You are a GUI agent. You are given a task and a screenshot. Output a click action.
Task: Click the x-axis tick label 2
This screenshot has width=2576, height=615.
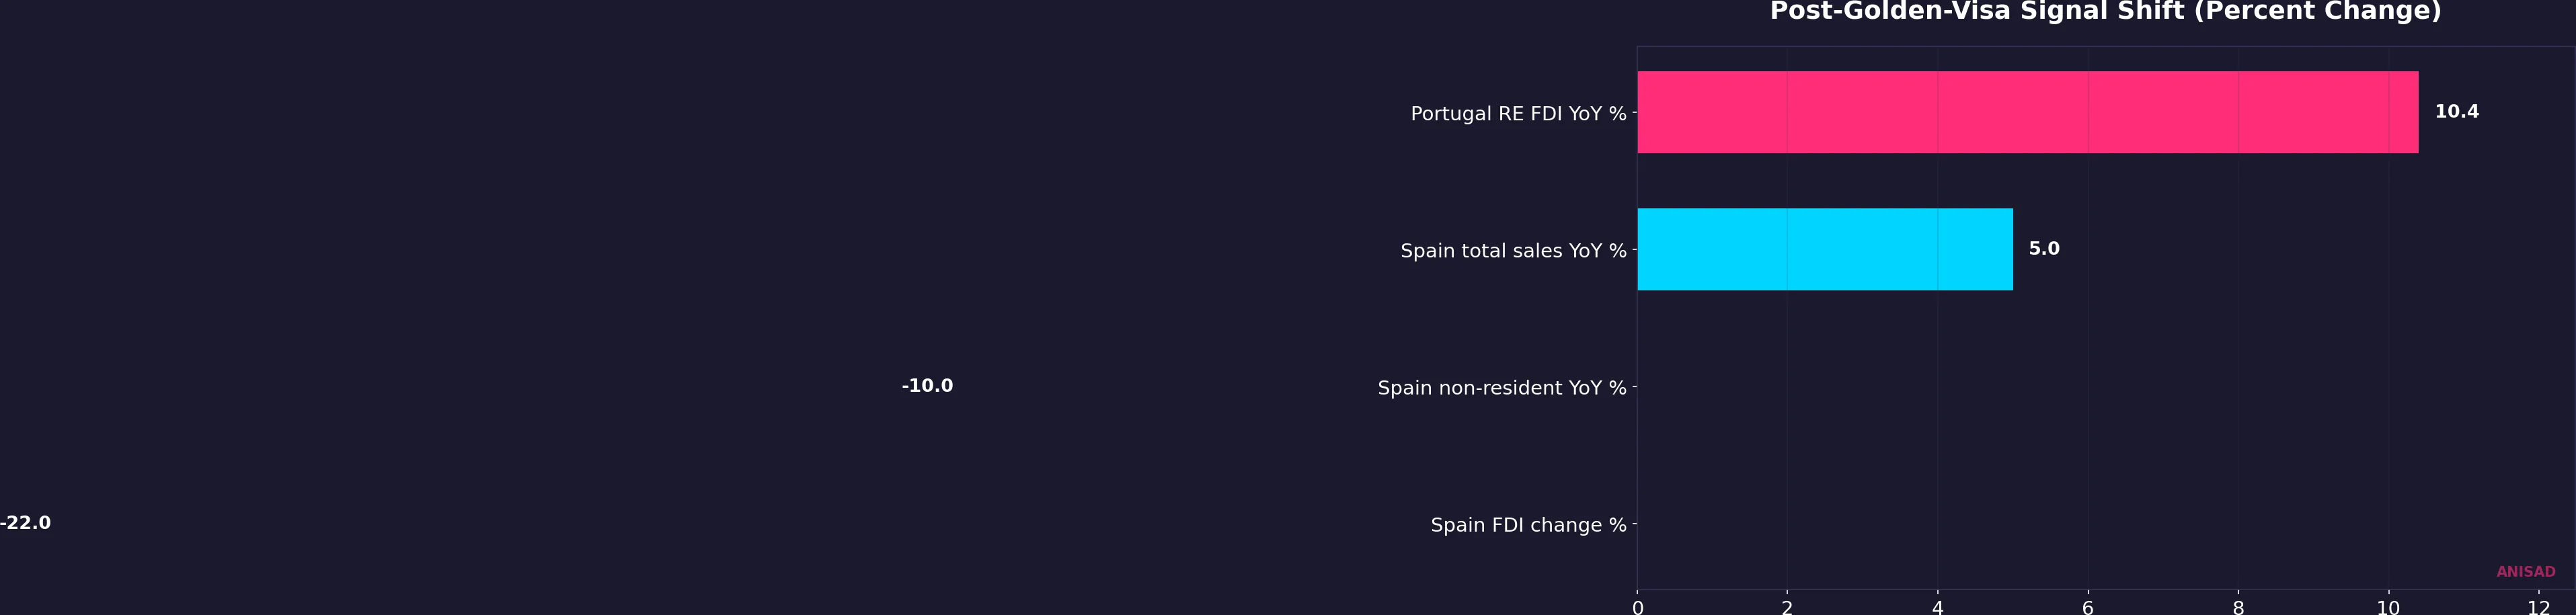tap(1787, 607)
